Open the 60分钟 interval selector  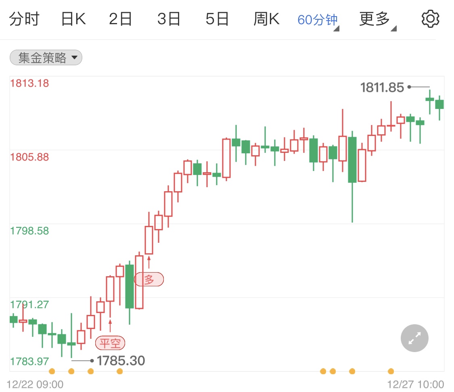coord(317,18)
